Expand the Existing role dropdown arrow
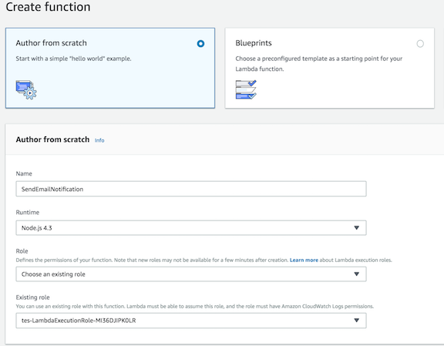Image resolution: width=444 pixels, height=346 pixels. [x=356, y=321]
